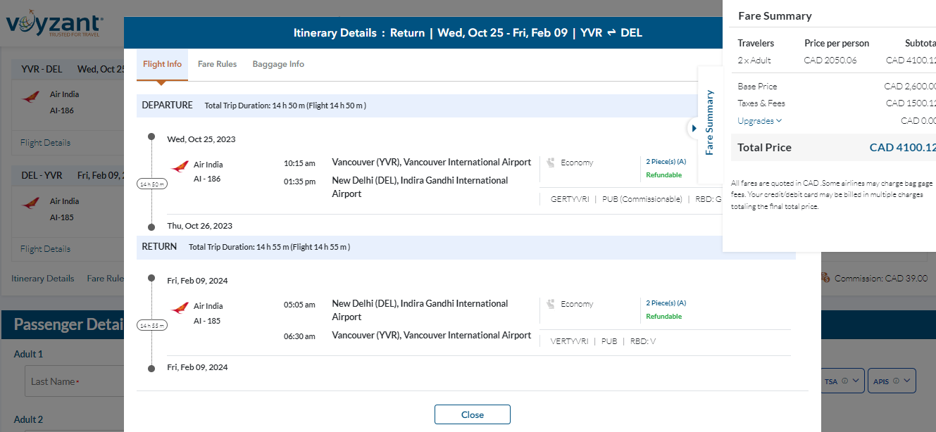This screenshot has width=936, height=432.
Task: Switch to the Baggage Info tab
Action: pyautogui.click(x=278, y=64)
